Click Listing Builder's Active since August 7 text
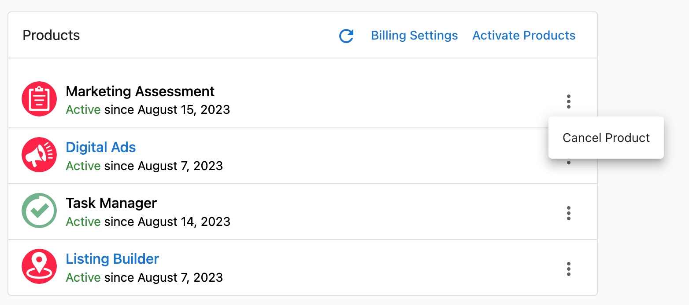 [x=144, y=278]
